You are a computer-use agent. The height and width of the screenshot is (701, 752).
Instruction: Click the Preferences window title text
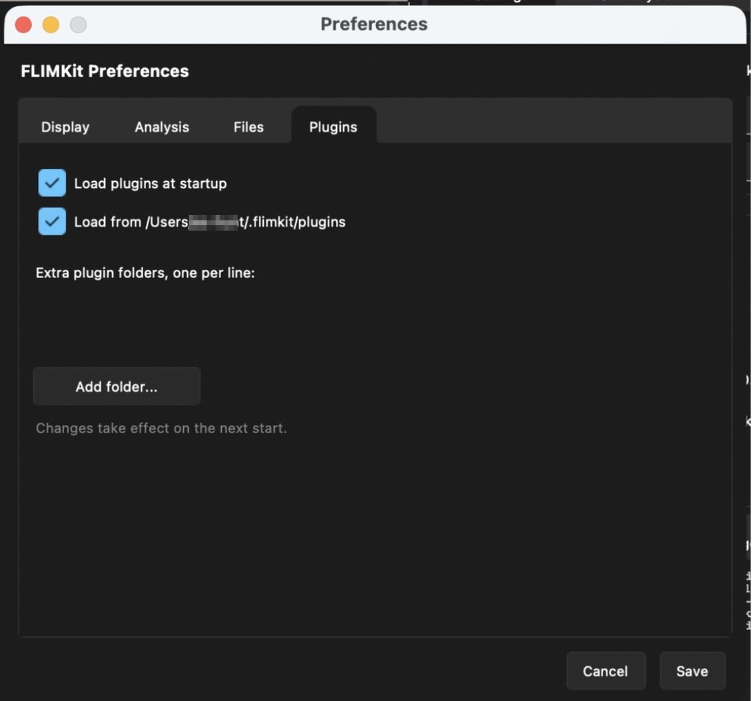tap(374, 24)
